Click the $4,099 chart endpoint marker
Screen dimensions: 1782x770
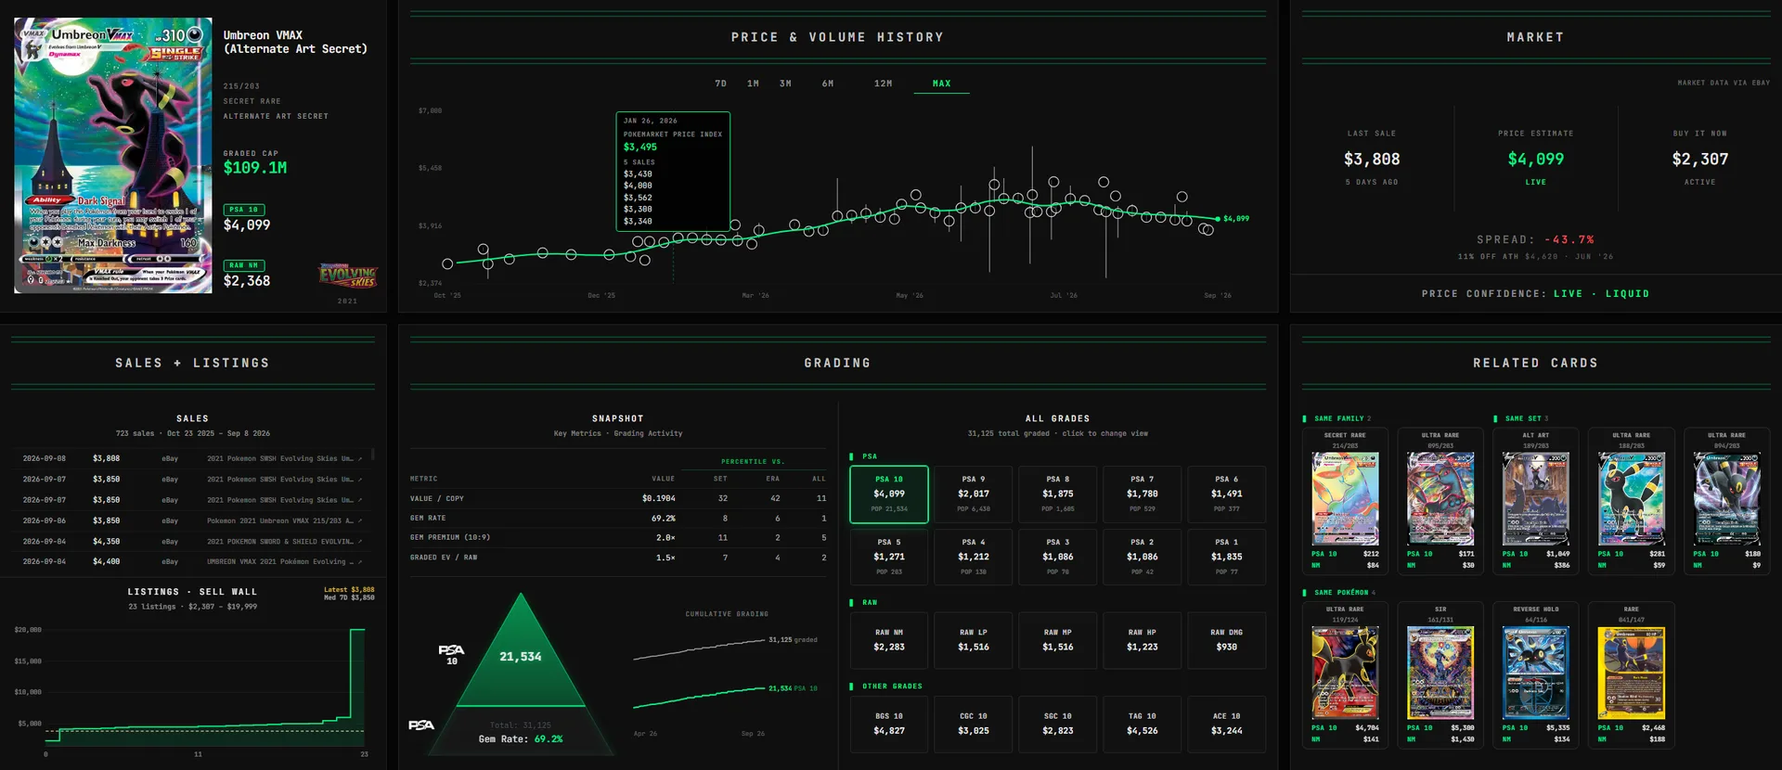click(1218, 219)
